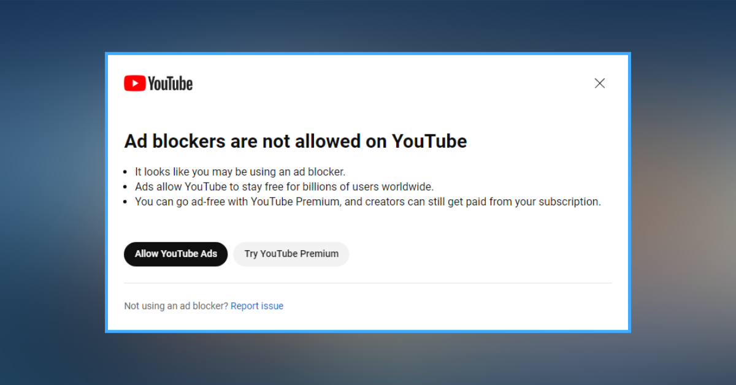736x385 pixels.
Task: Click the blurred background outside the dialog
Action: [55, 184]
